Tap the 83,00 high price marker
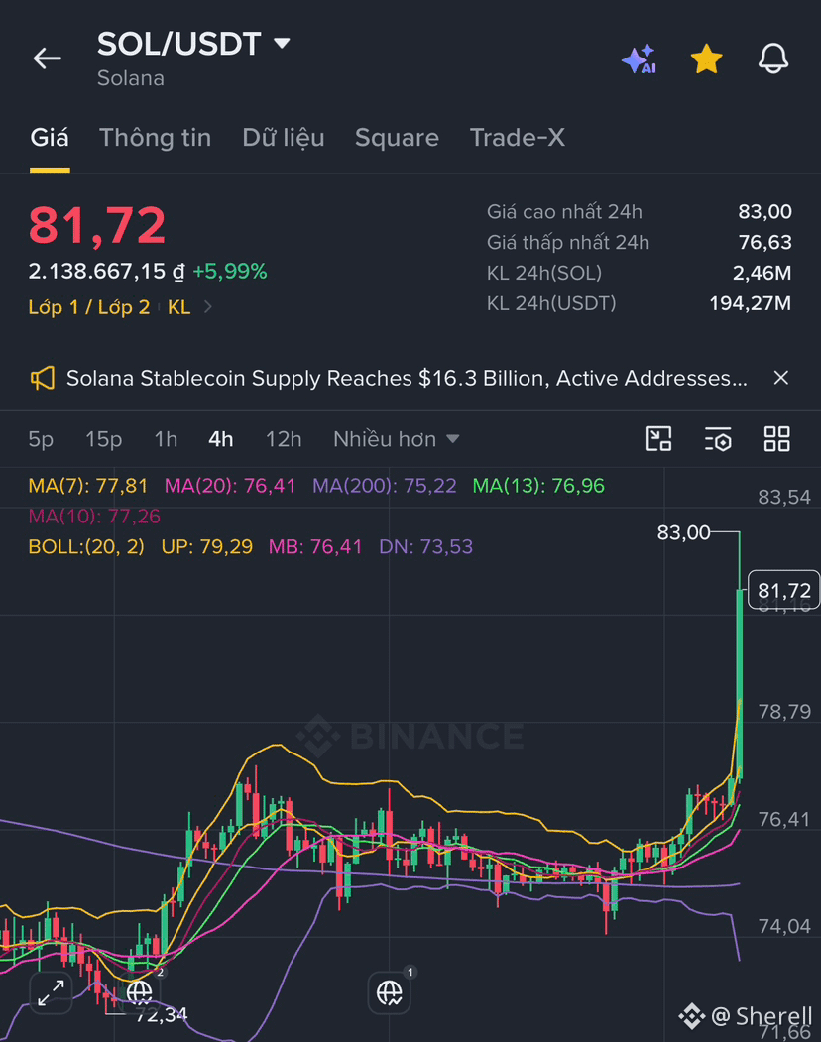 683,533
